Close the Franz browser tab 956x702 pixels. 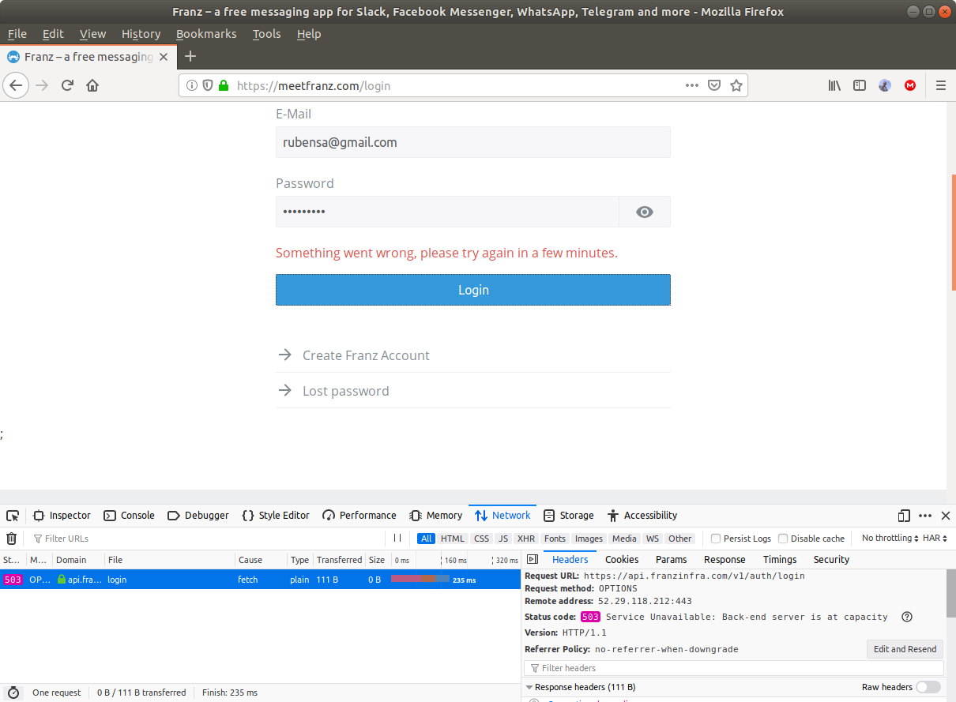[x=164, y=57]
